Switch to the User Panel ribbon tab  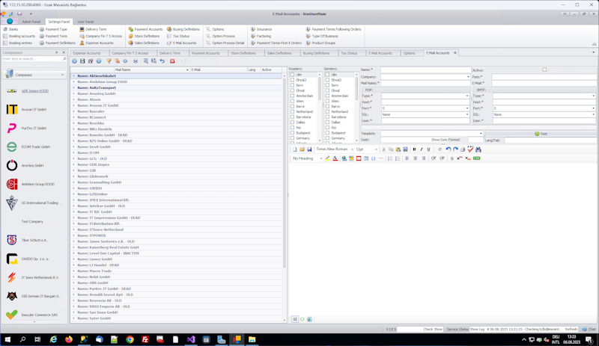click(x=85, y=22)
